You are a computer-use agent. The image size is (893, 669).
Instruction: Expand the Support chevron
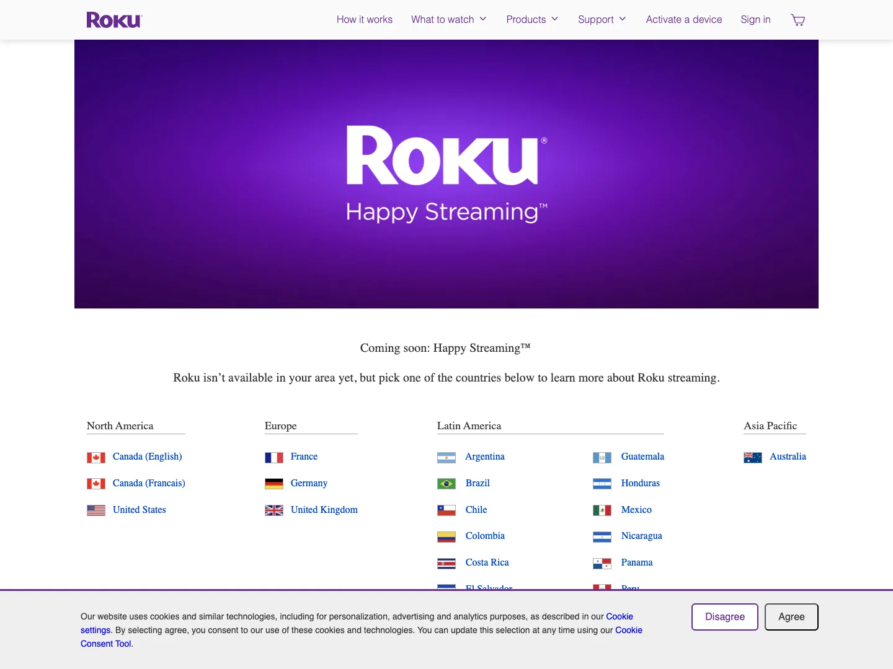623,19
